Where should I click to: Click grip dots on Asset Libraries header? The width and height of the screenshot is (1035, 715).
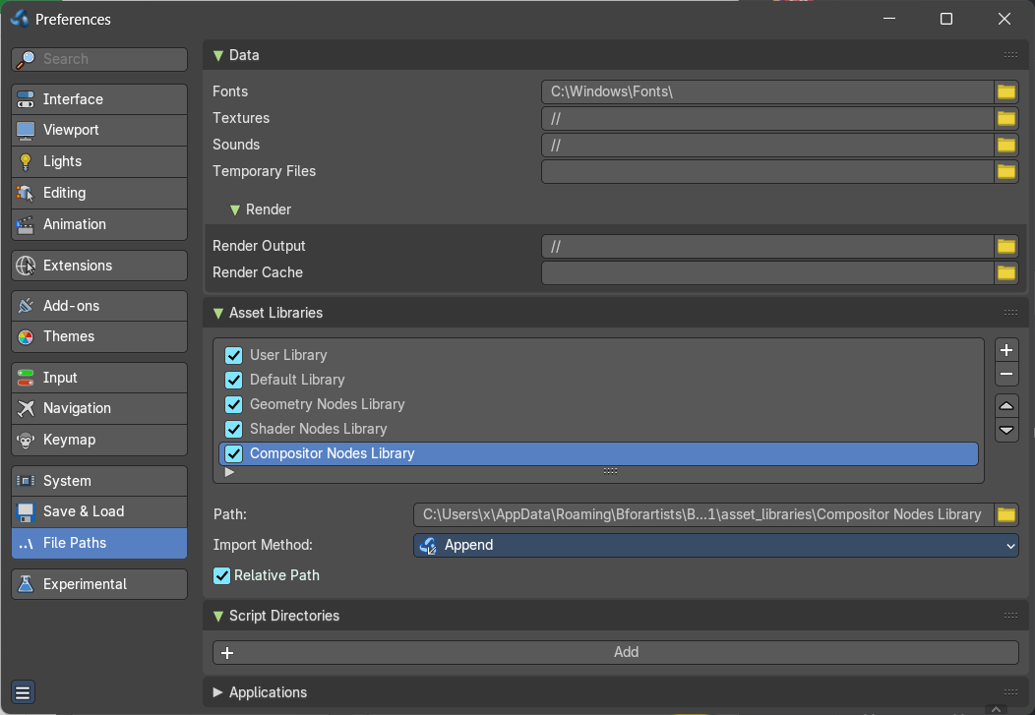click(x=1010, y=313)
